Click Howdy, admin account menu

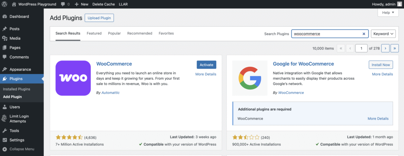pos(387,4)
